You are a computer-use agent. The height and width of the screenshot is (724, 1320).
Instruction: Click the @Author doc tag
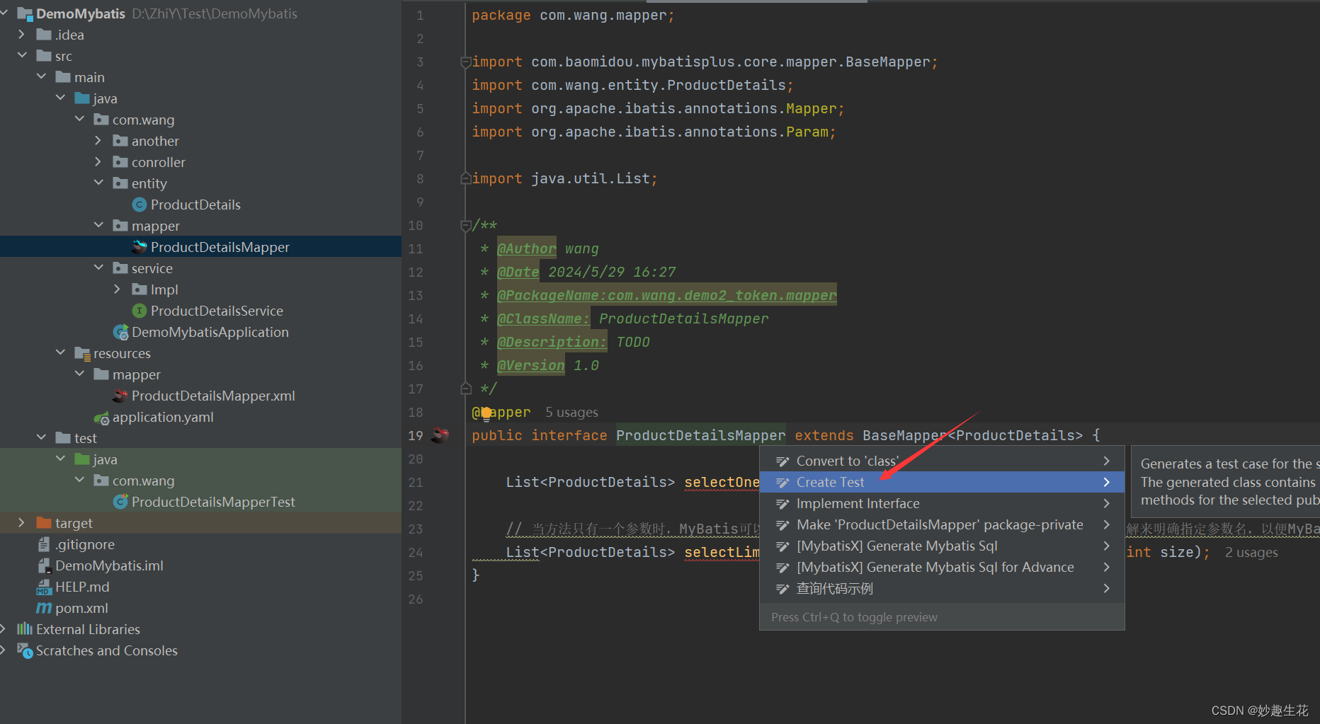526,248
